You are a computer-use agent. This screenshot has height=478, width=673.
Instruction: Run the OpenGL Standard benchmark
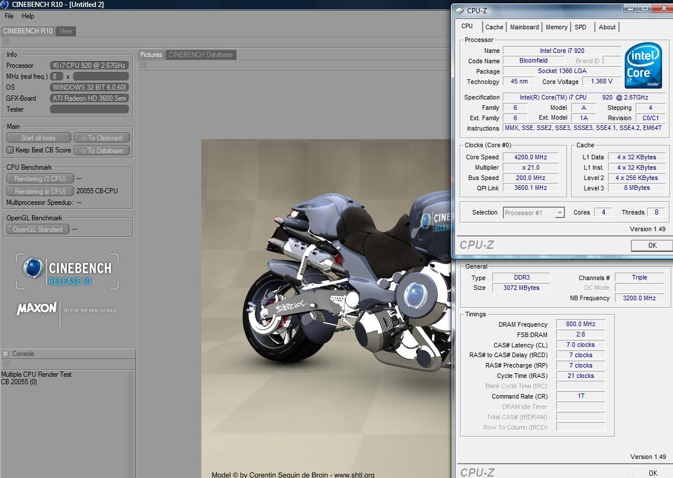click(38, 230)
